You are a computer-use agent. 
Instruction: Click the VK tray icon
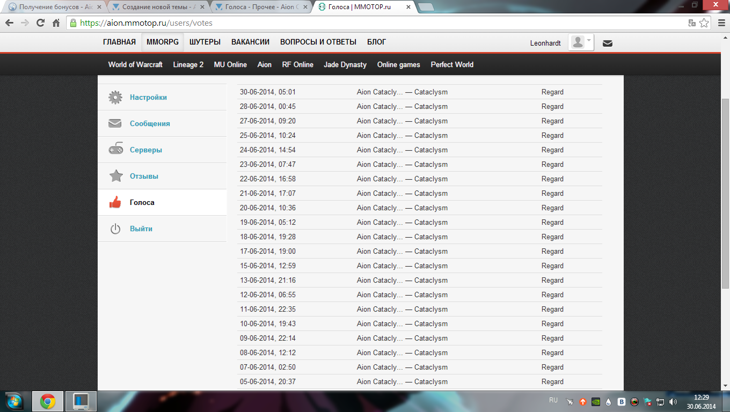(x=622, y=401)
